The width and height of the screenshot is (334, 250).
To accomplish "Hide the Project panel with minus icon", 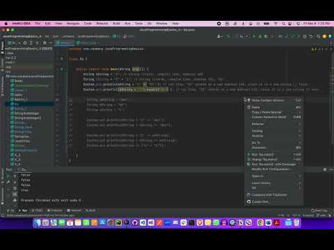I will point(51,43).
